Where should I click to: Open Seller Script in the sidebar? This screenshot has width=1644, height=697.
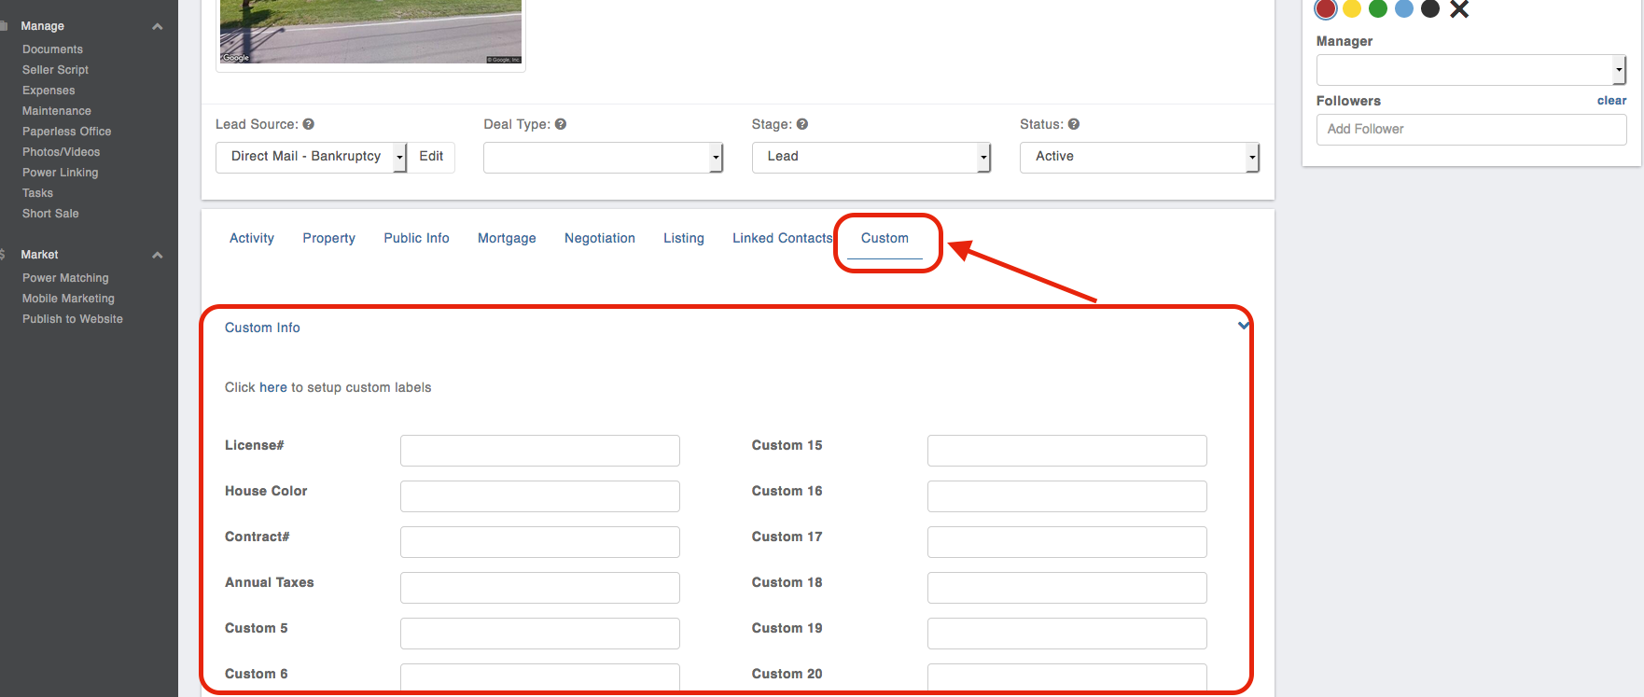pyautogui.click(x=55, y=70)
